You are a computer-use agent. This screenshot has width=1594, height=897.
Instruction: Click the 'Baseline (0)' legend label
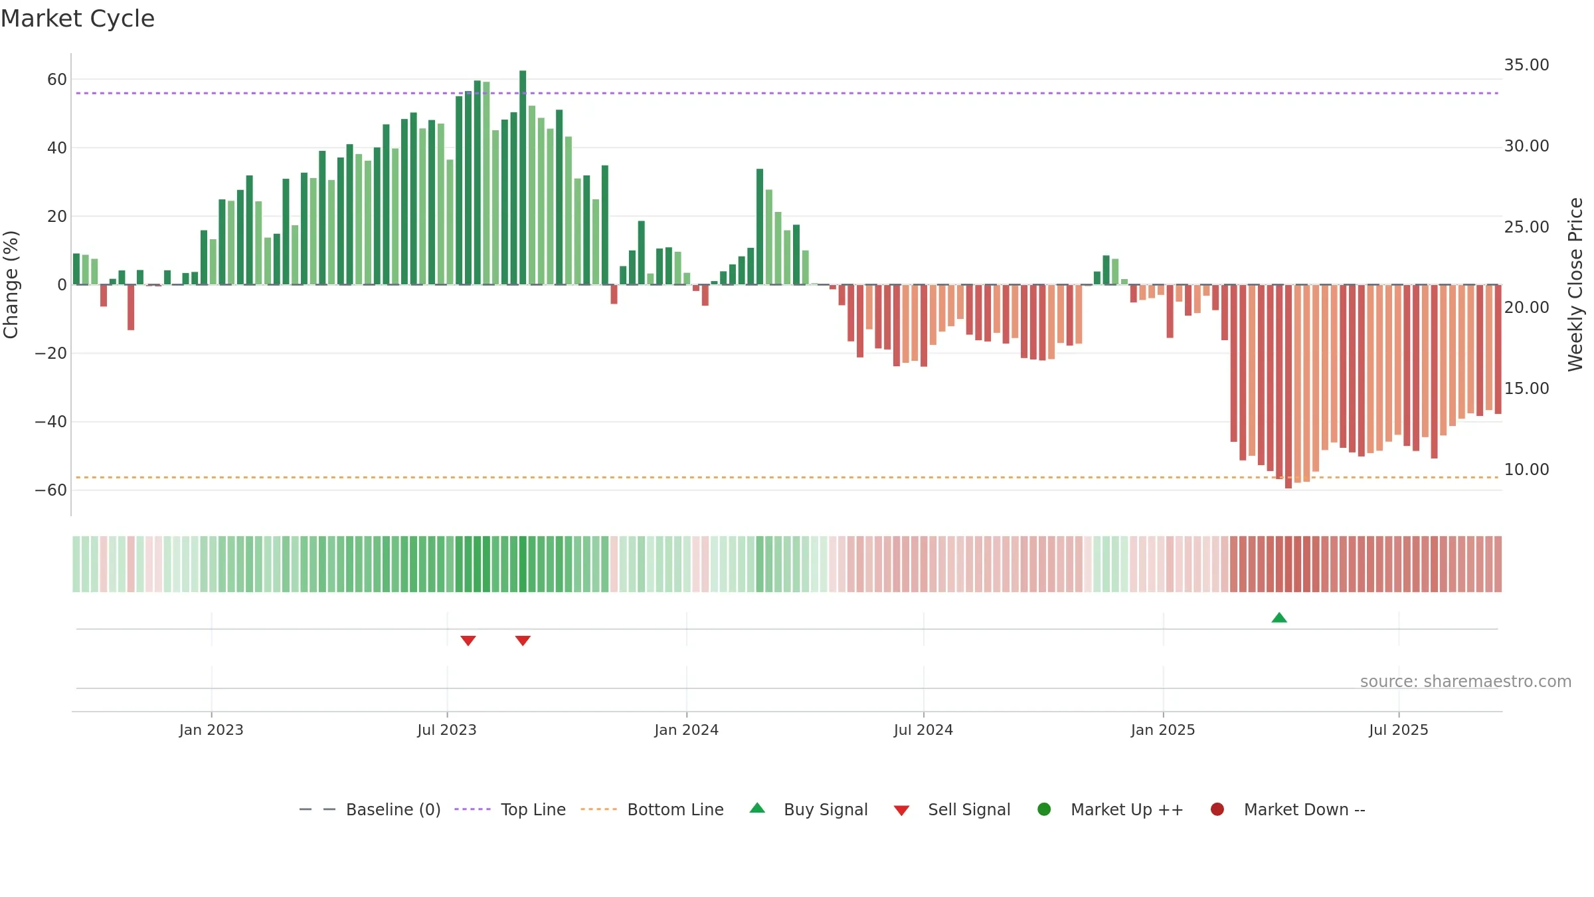pos(393,810)
